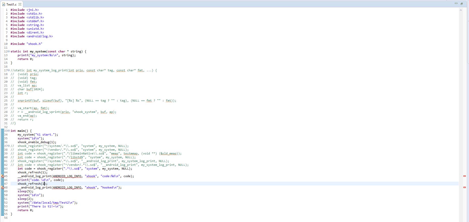Click the '__android_log_print' line with "code:%d\n"
This screenshot has width=469, height=222.
[76, 176]
